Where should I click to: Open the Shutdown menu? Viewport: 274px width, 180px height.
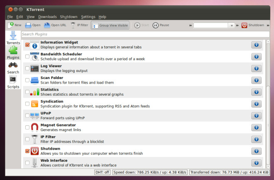pyautogui.click(x=68, y=17)
